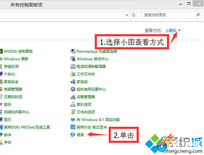Open the Windows 更新 link
Image resolution: width=204 pixels, height=155 pixels.
16,59
